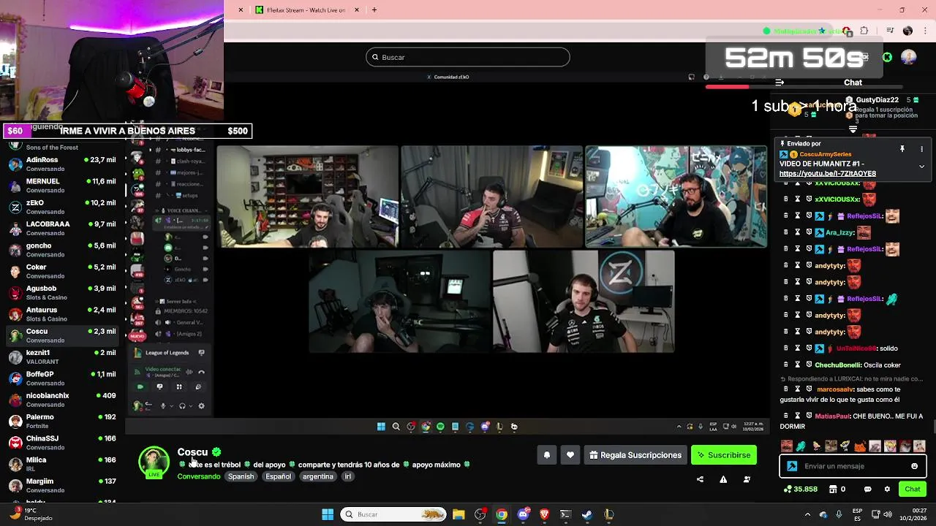Show hidden system tray icons chevron
This screenshot has height=526, width=936.
click(x=807, y=514)
